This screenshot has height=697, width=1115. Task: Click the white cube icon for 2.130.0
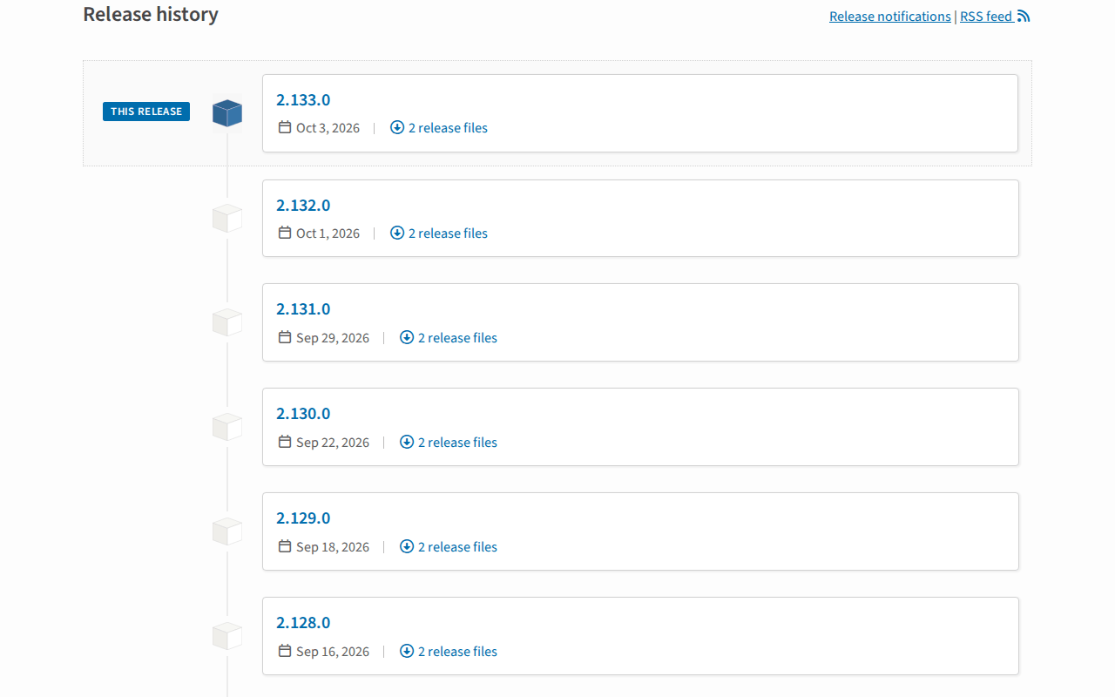[227, 426]
